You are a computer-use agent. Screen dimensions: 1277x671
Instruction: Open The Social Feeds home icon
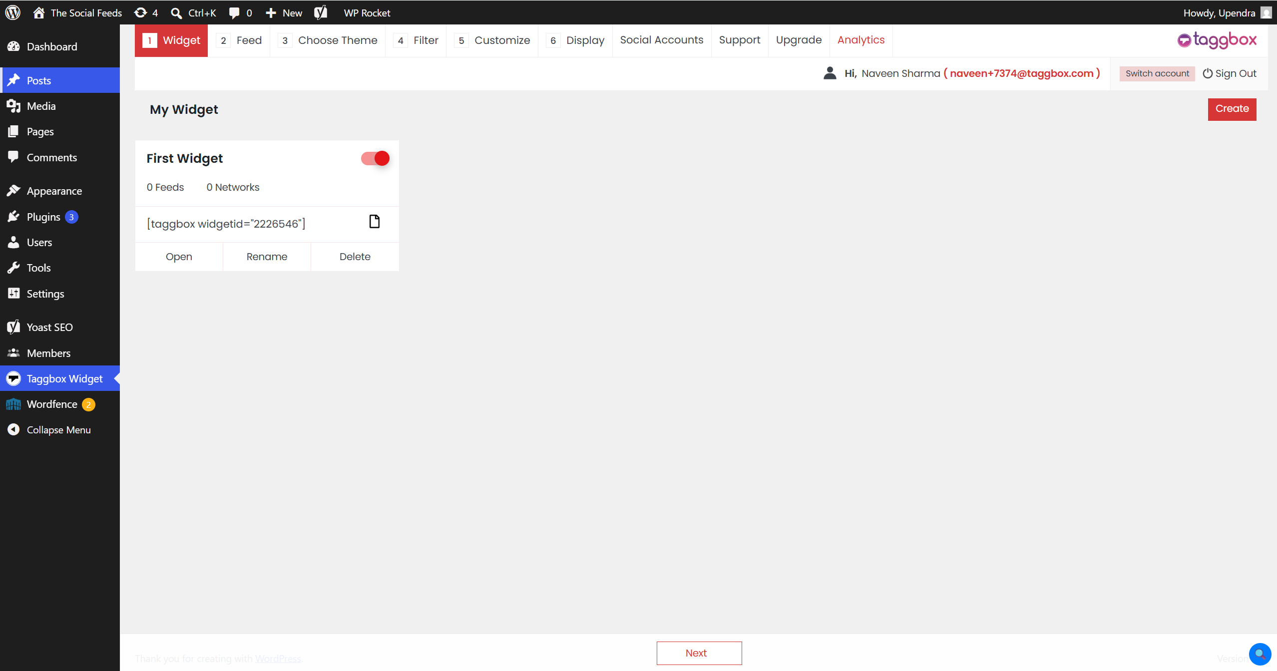point(39,12)
